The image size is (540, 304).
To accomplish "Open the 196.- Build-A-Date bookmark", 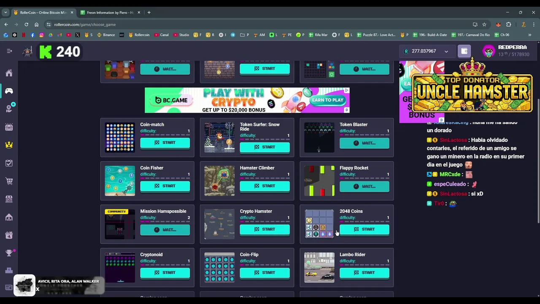I will pyautogui.click(x=429, y=35).
